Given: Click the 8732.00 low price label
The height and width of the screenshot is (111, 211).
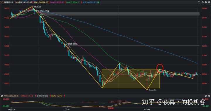Looking at the screenshot, I should point(153,90).
